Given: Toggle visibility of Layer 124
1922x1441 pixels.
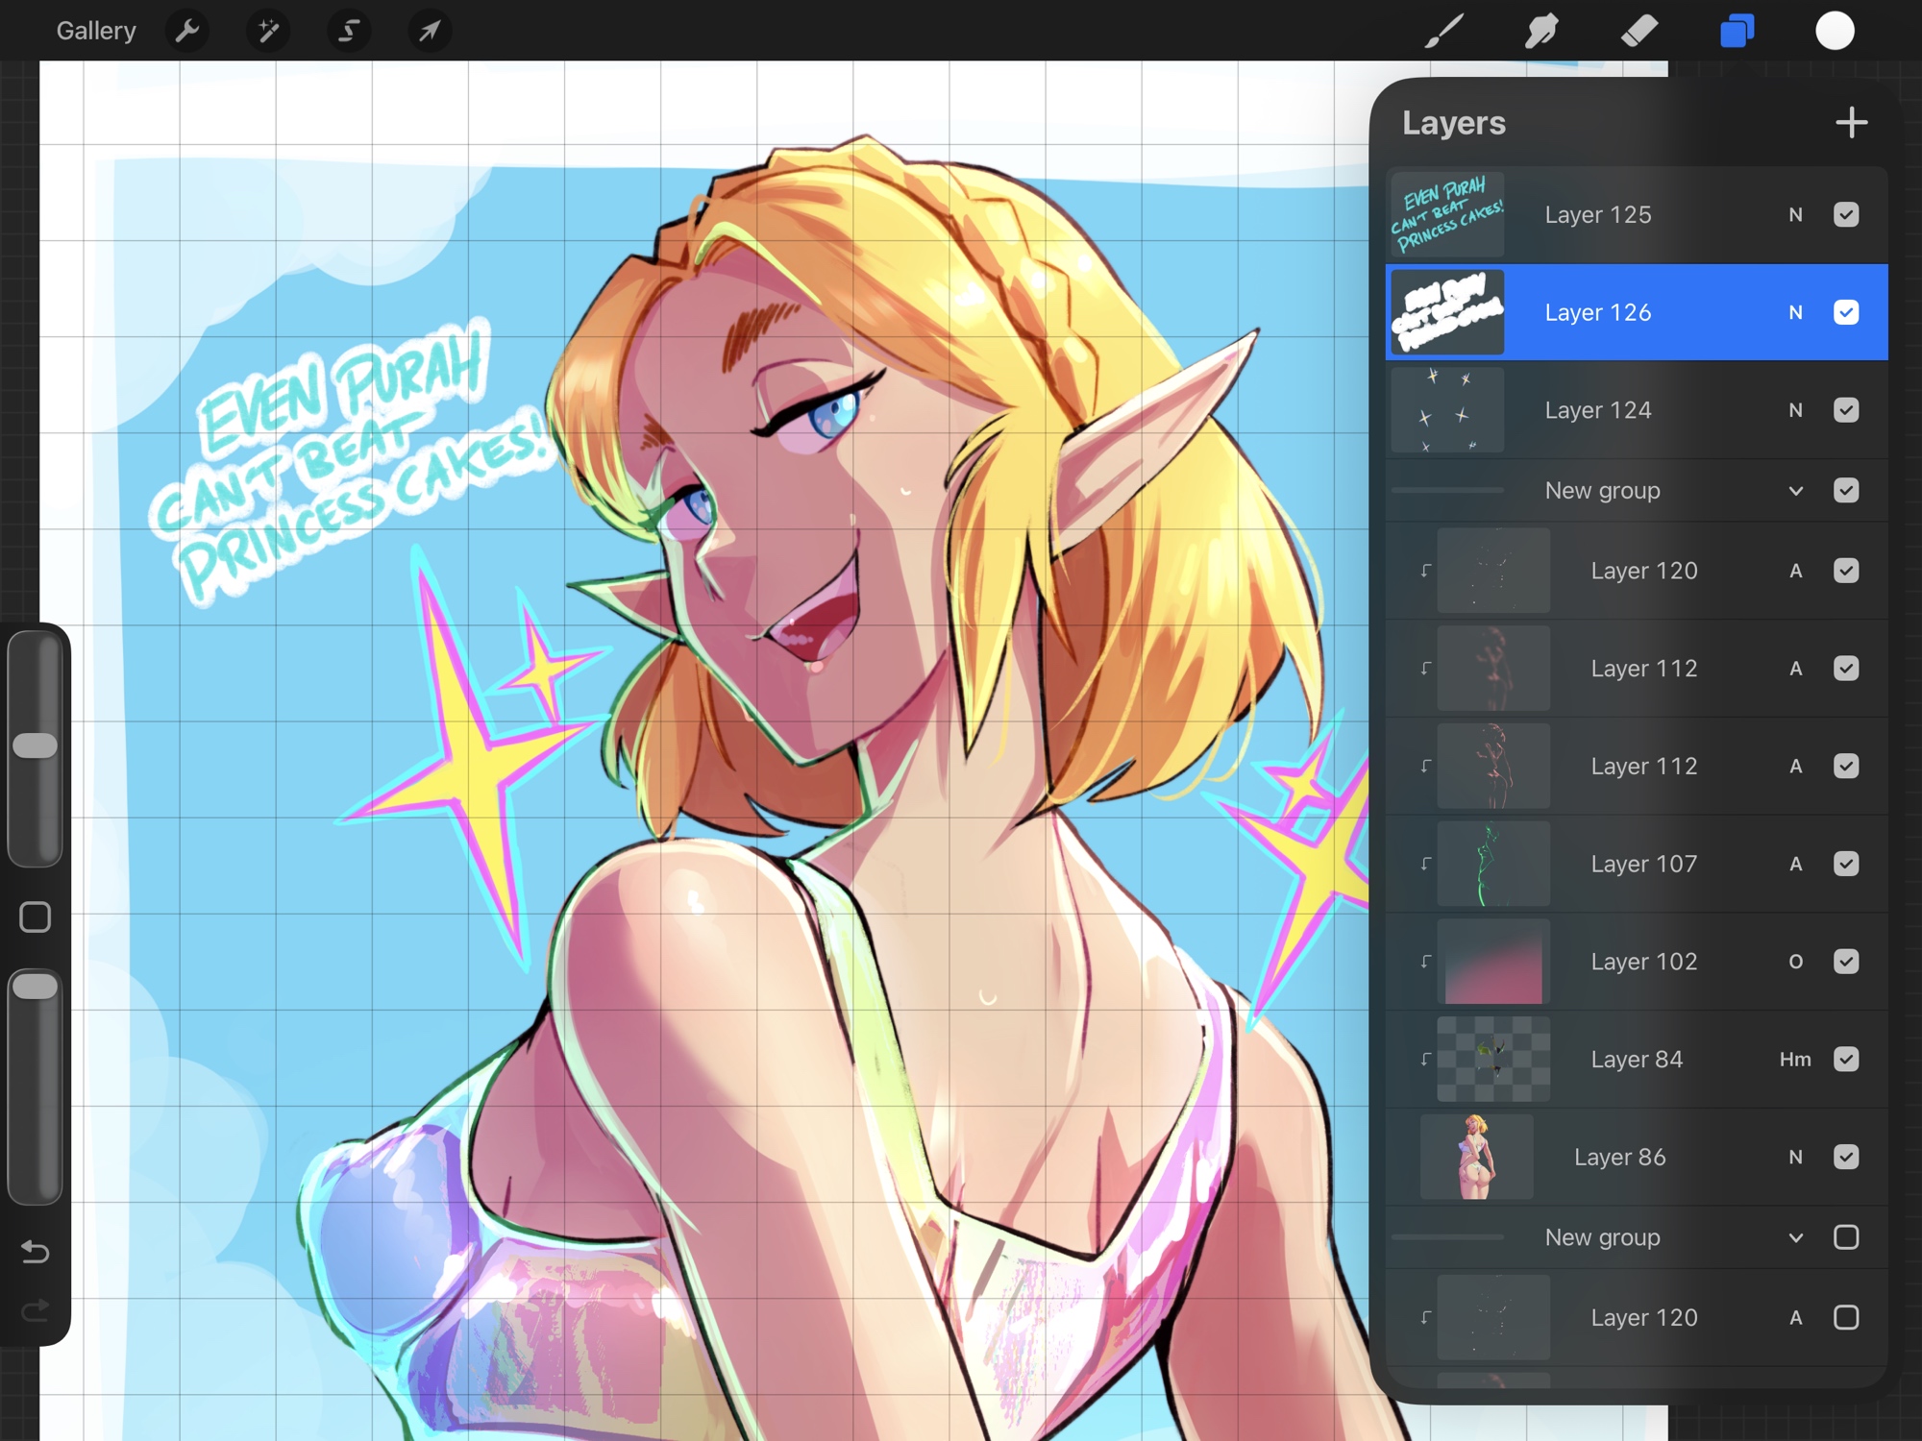Looking at the screenshot, I should (x=1846, y=410).
